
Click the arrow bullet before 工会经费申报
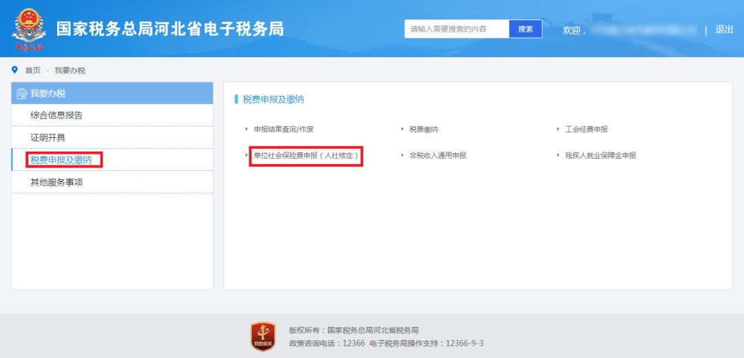[559, 128]
